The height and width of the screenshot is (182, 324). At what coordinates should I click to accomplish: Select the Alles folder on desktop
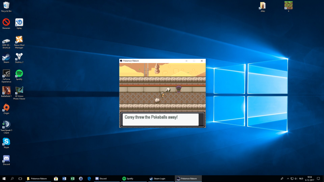pyautogui.click(x=263, y=6)
